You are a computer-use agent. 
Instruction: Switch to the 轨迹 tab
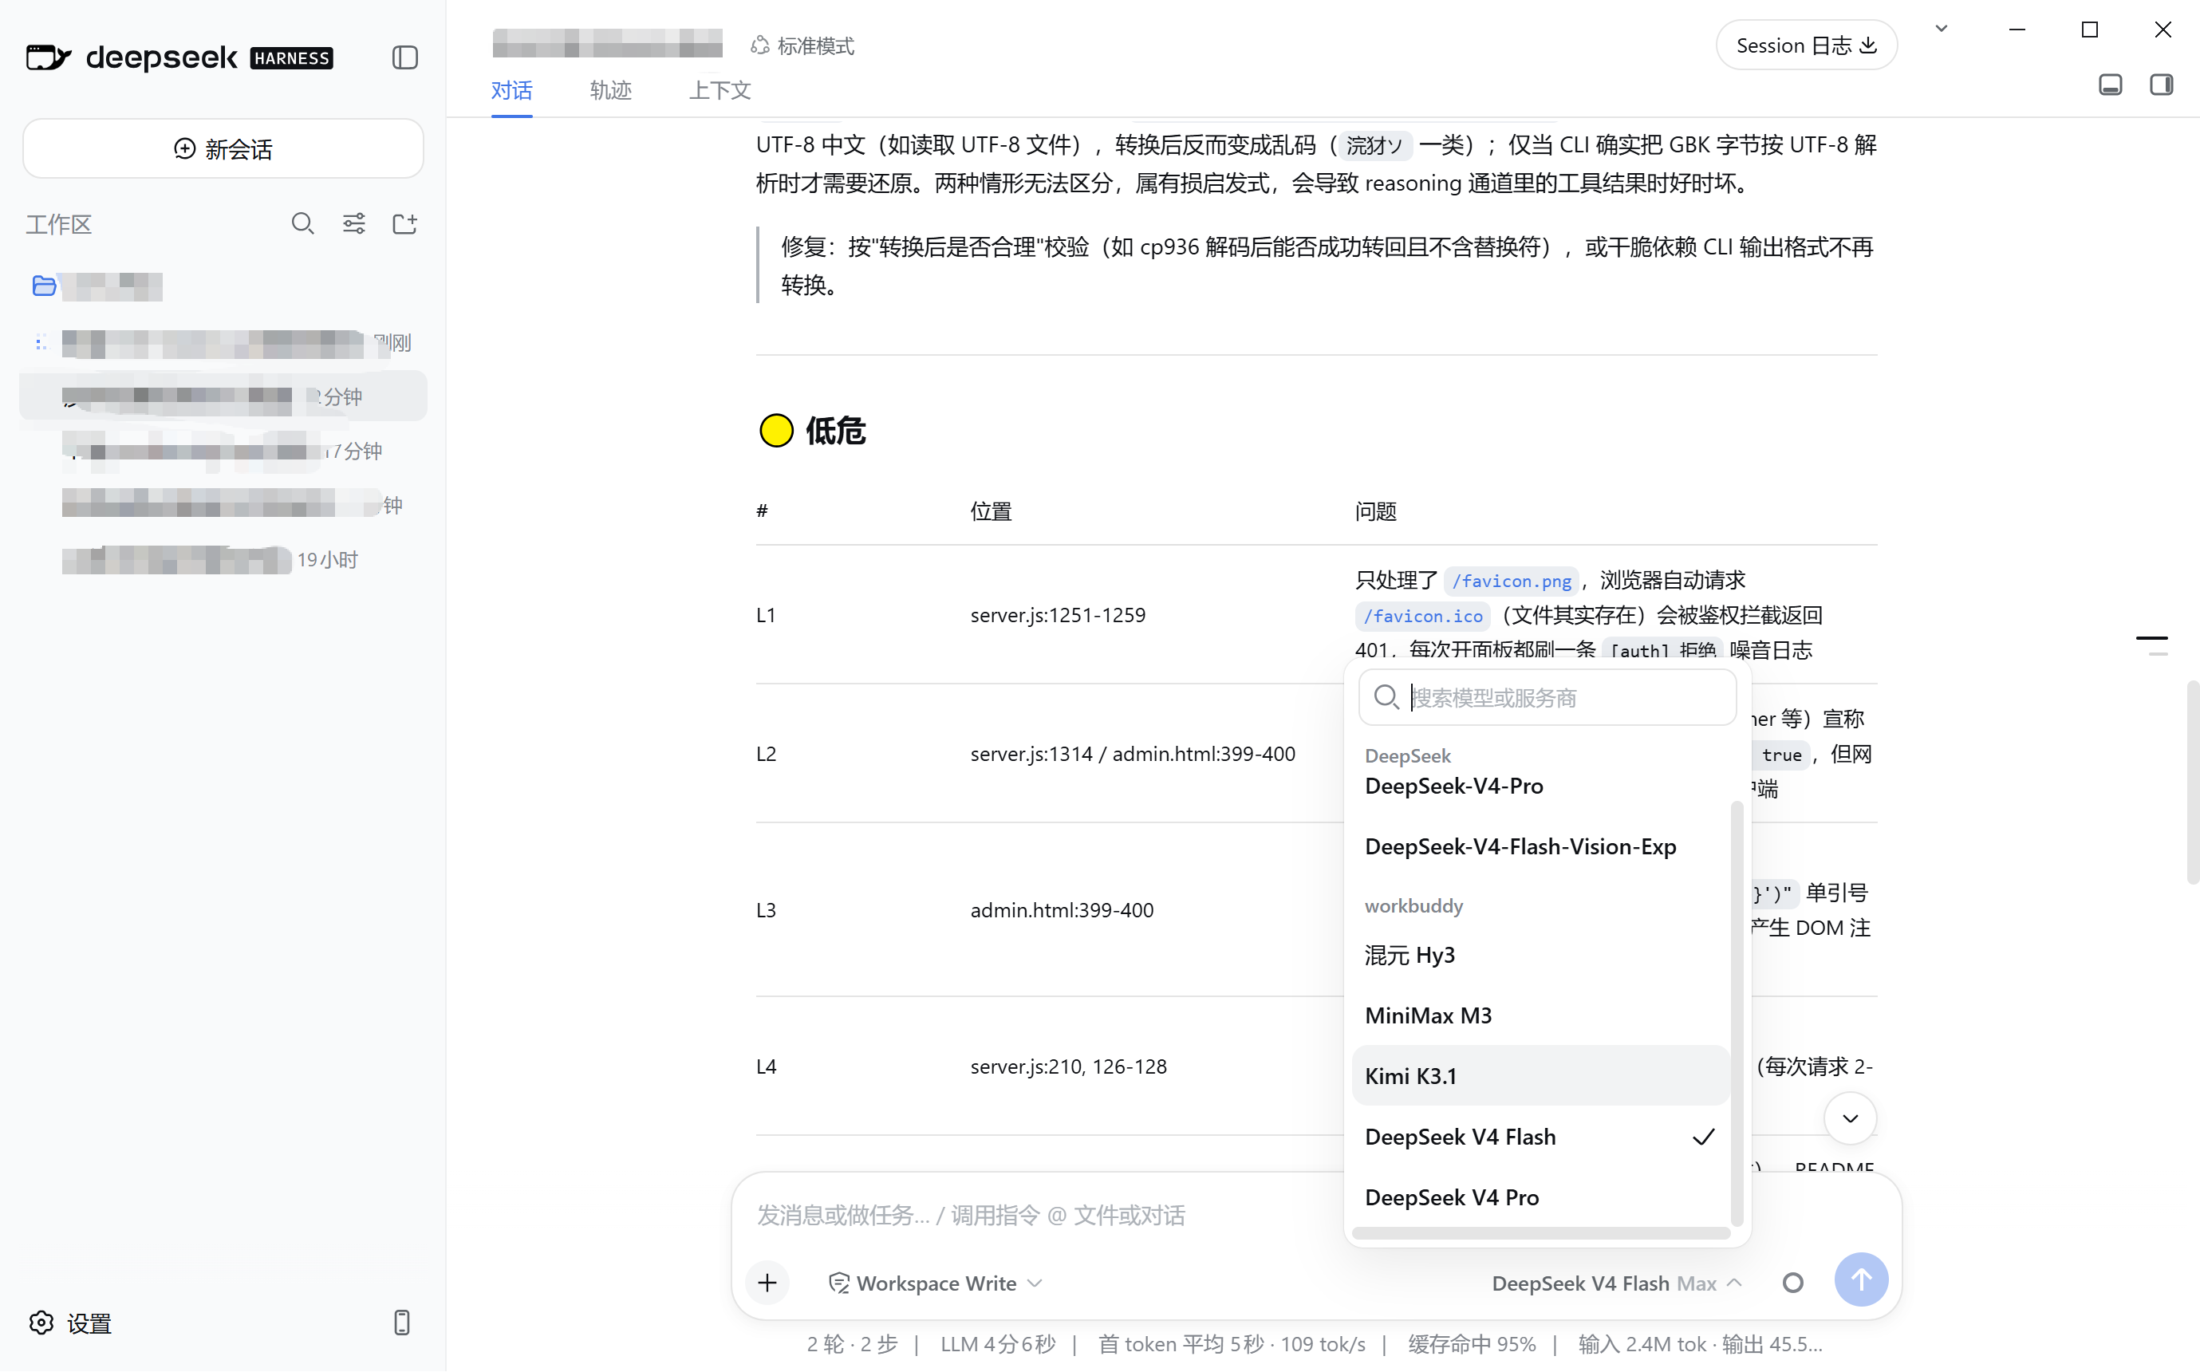pos(609,90)
